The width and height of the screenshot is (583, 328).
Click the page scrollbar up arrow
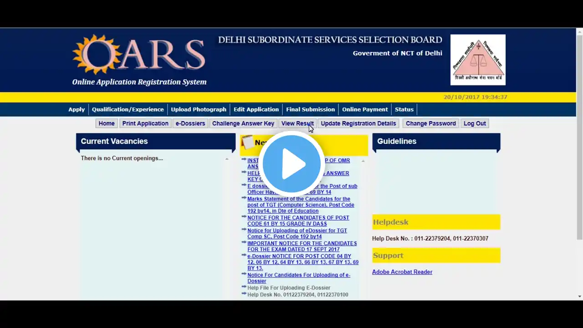click(x=579, y=31)
